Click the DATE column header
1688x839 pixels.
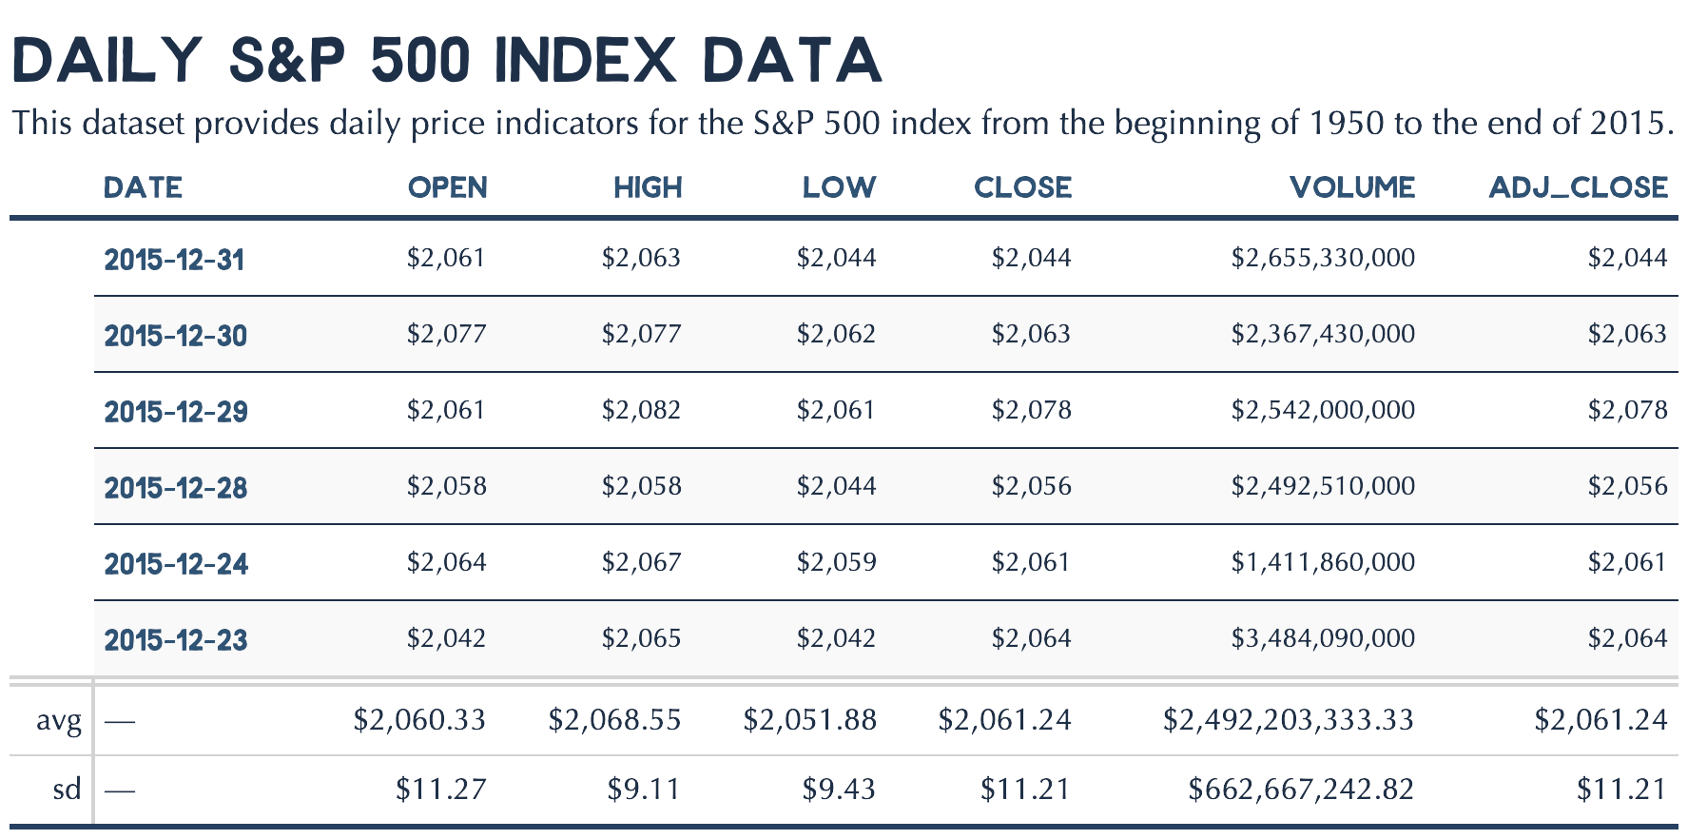pos(143,187)
